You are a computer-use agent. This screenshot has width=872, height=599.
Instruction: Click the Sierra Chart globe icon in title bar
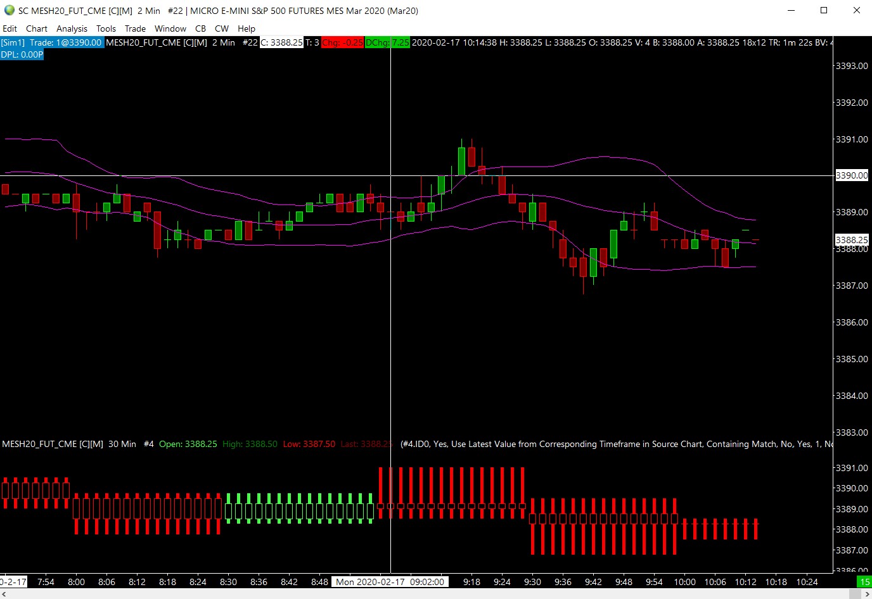pyautogui.click(x=10, y=10)
